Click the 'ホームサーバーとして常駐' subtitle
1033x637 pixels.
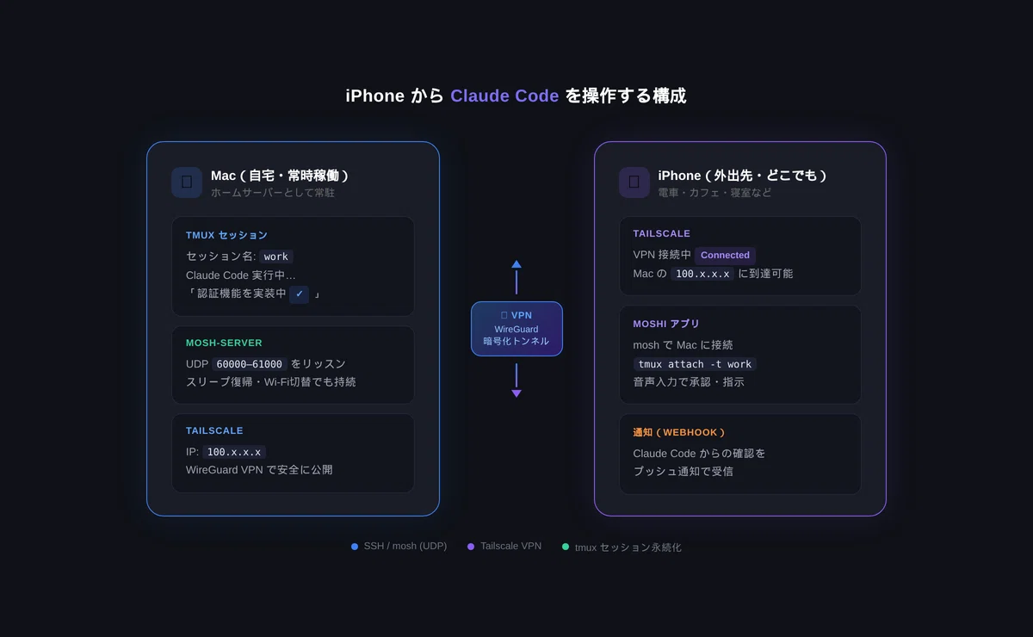(x=273, y=193)
